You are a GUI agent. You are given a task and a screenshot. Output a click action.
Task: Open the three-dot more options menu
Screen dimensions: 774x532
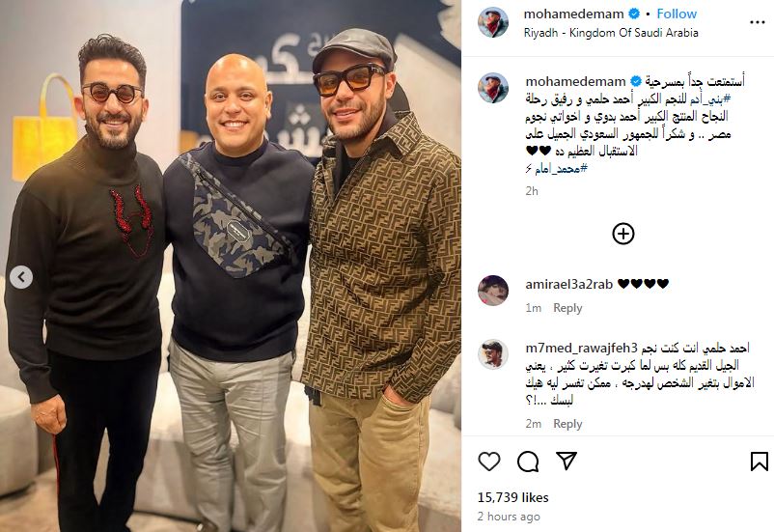point(758,22)
